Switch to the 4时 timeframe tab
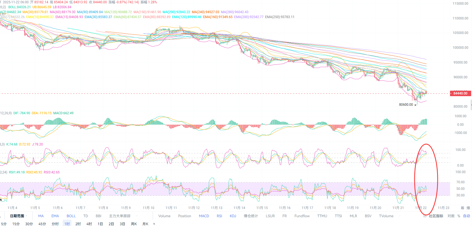 click(x=89, y=224)
